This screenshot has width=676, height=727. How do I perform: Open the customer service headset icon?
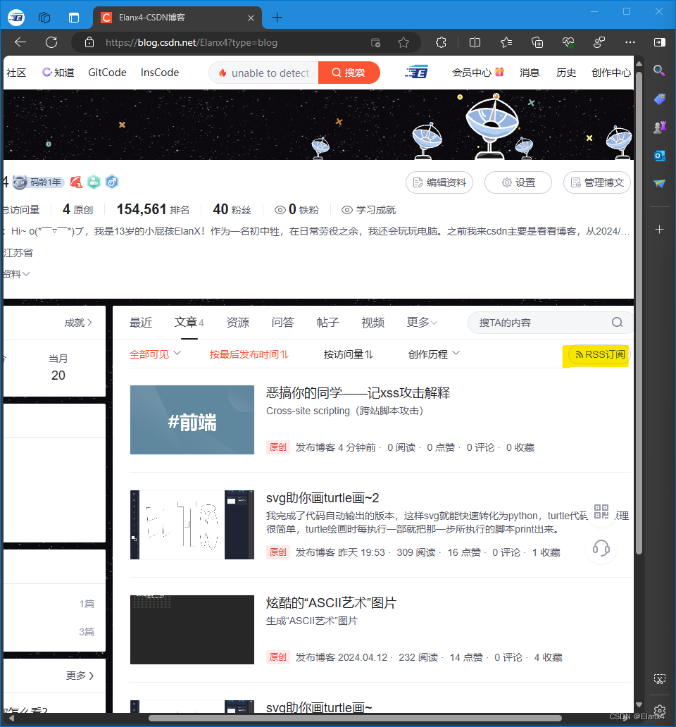click(x=601, y=548)
